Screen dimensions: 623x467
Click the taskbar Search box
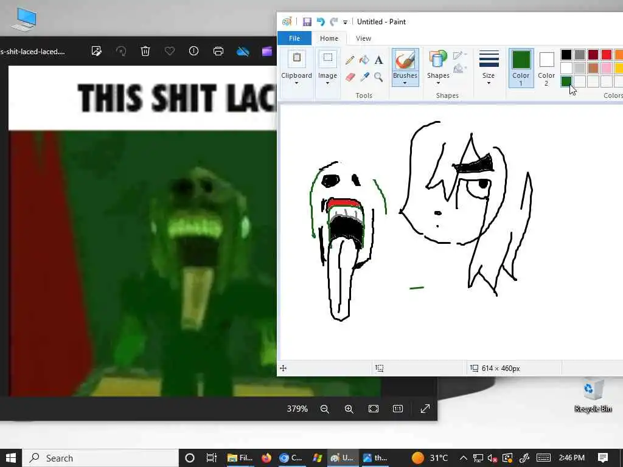coord(100,458)
